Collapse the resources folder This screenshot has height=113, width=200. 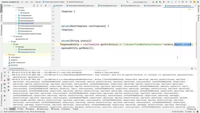pyautogui.click(x=11, y=36)
